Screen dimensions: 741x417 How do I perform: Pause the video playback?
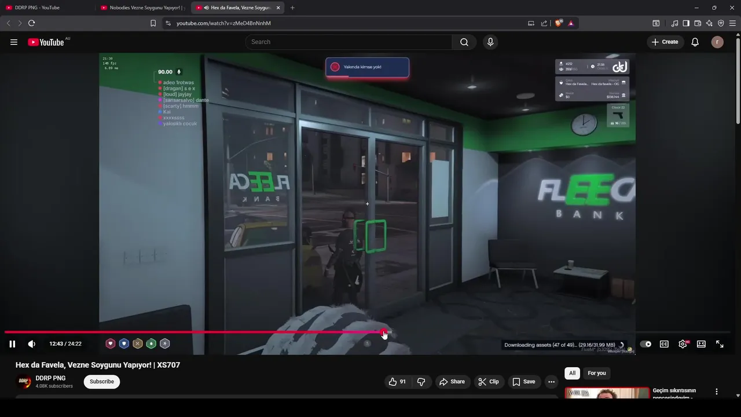pos(12,344)
